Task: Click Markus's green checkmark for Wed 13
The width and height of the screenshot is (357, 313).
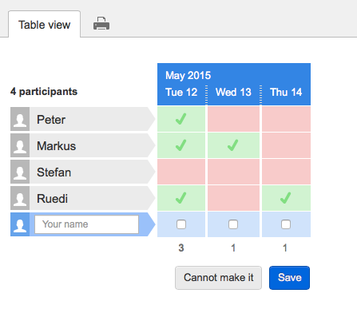Action: pyautogui.click(x=233, y=145)
